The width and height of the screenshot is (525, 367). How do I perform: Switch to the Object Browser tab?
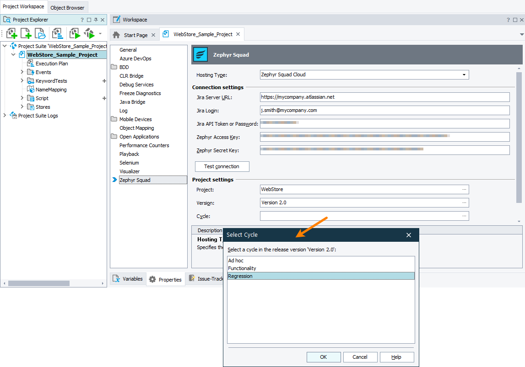pyautogui.click(x=67, y=7)
